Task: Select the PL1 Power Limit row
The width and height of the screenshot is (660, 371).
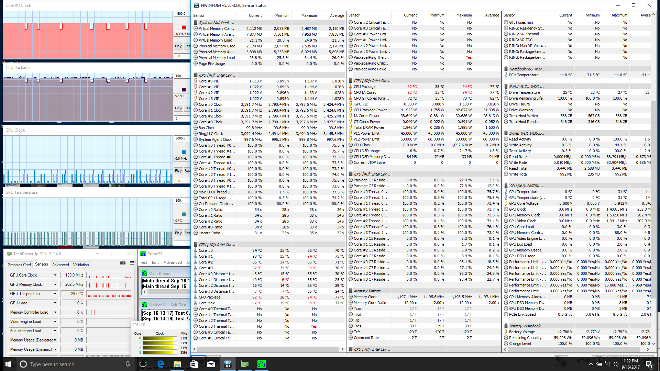Action: tap(424, 133)
